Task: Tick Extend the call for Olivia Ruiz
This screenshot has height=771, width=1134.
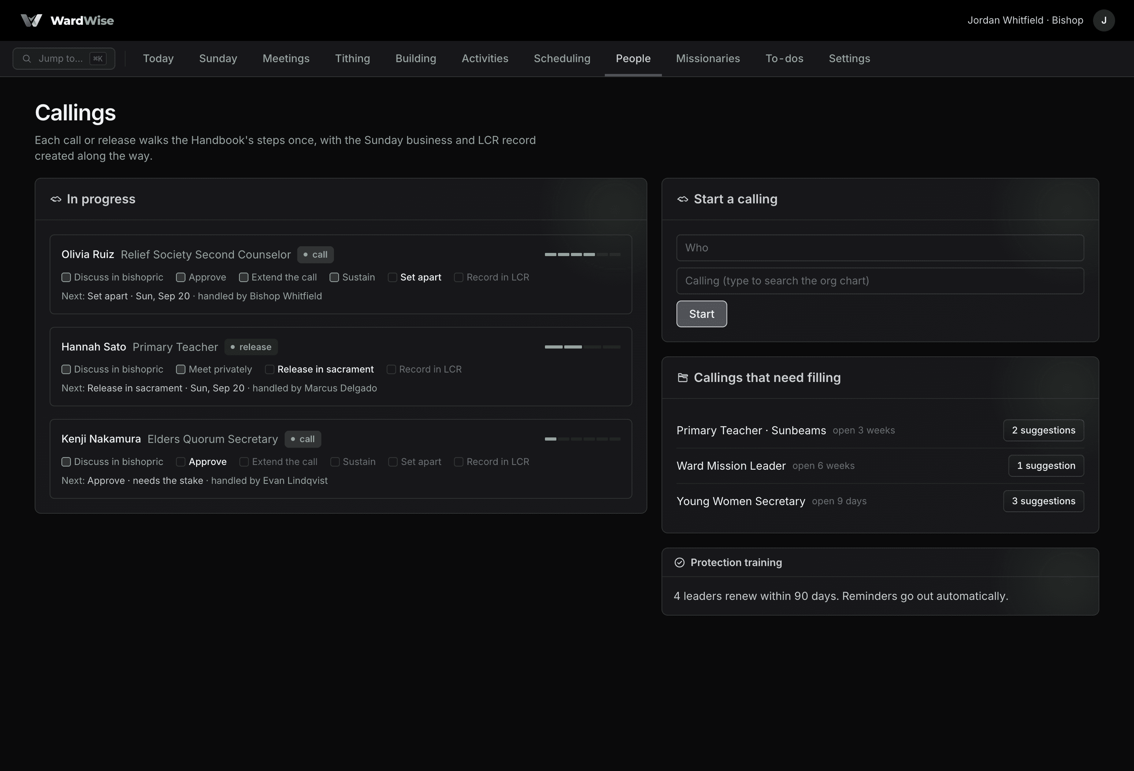Action: 243,277
